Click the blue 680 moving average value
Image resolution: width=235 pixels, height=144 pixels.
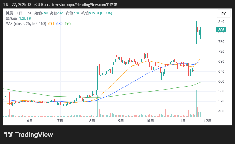click(x=59, y=23)
